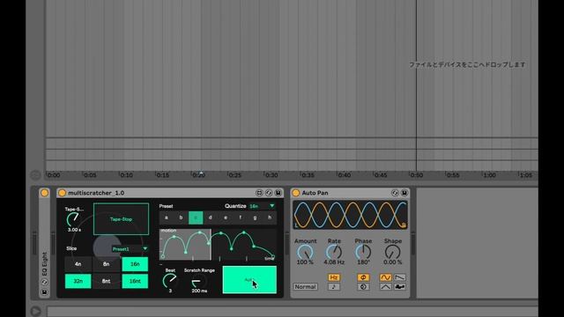This screenshot has width=564, height=317.
Task: Select Phase offset mode icon
Action: click(x=363, y=277)
